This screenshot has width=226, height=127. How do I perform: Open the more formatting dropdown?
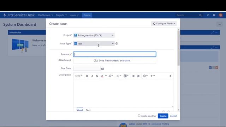tap(111, 76)
